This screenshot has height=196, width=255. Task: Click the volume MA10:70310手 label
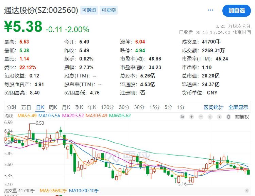click(84, 191)
